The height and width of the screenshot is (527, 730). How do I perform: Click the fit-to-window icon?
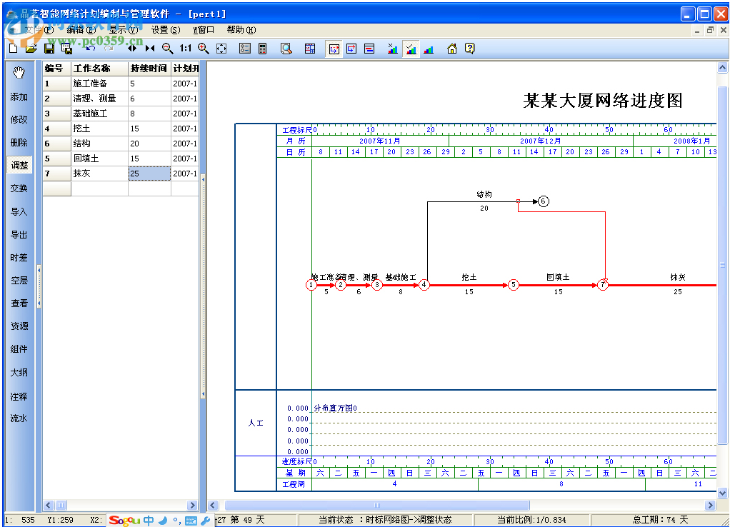pos(221,49)
